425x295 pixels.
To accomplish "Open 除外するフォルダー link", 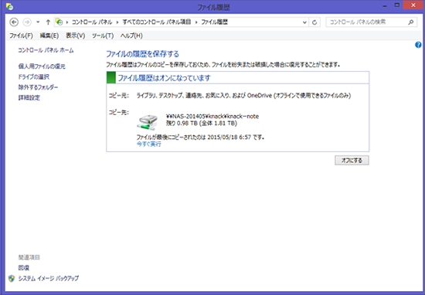I will click(38, 87).
